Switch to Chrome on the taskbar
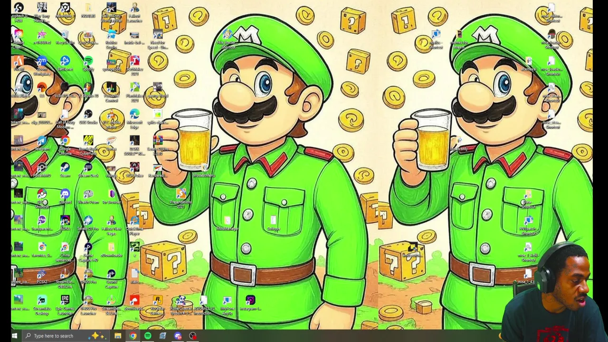608x342 pixels. 133,336
